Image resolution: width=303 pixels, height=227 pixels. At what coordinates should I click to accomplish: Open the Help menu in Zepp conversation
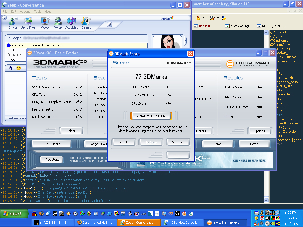tap(48, 12)
